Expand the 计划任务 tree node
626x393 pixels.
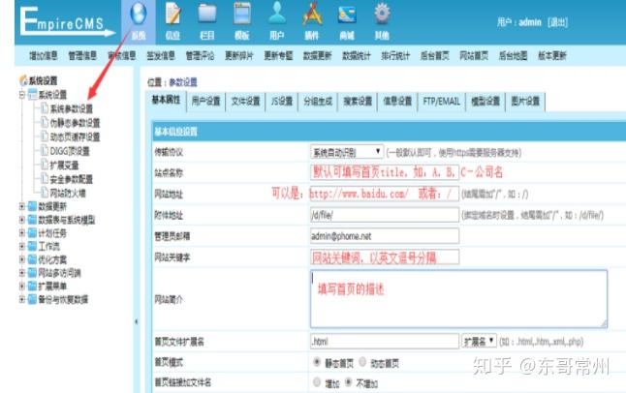(22, 233)
